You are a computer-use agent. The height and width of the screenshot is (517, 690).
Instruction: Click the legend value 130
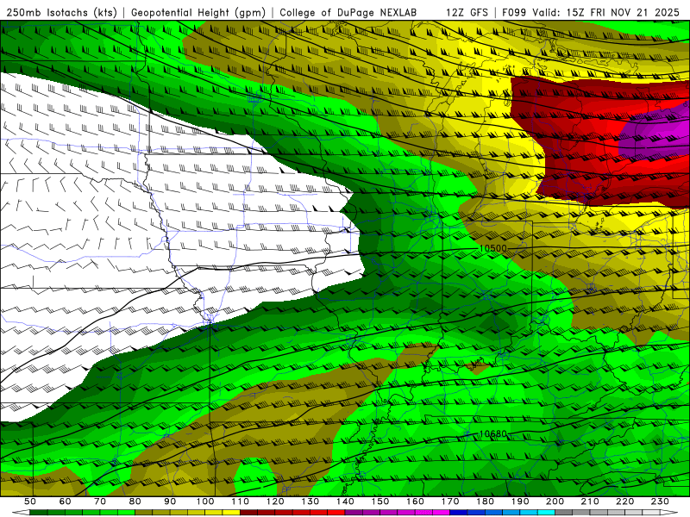[310, 501]
